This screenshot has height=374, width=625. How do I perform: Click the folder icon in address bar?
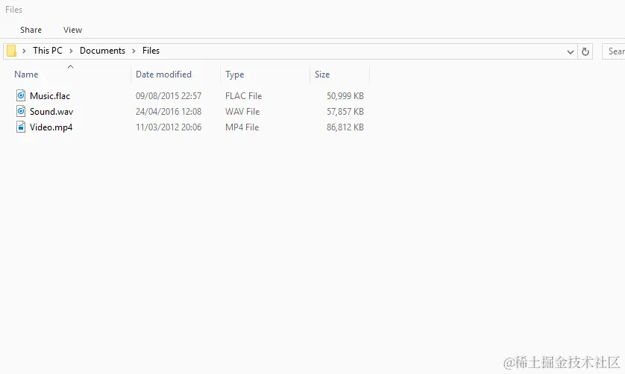[x=11, y=51]
